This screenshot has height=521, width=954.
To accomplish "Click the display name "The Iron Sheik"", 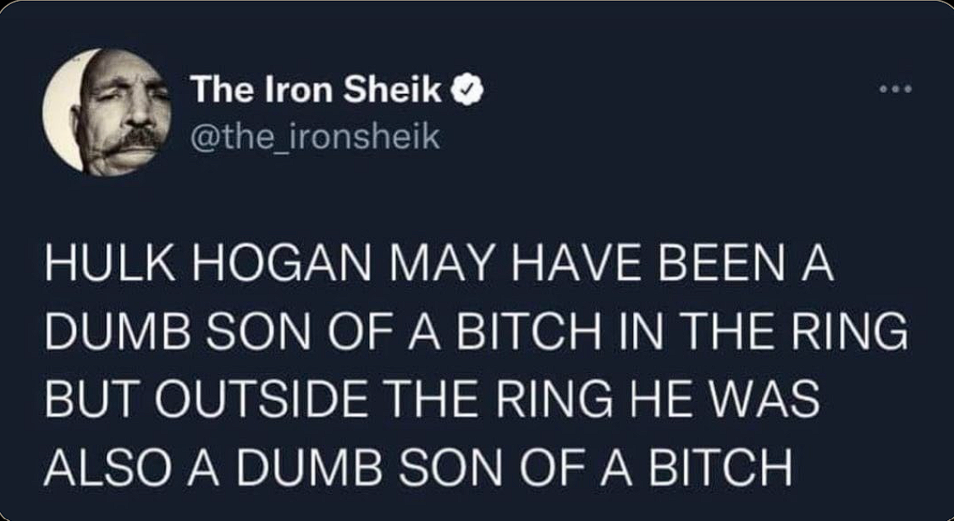I will click(x=317, y=90).
